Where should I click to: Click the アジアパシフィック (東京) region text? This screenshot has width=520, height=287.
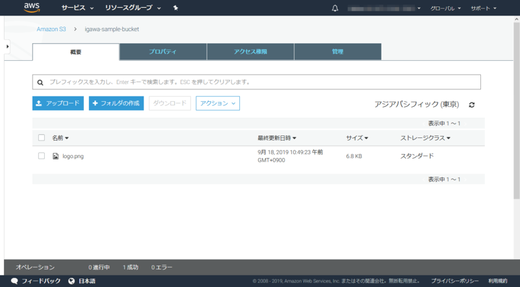(417, 104)
